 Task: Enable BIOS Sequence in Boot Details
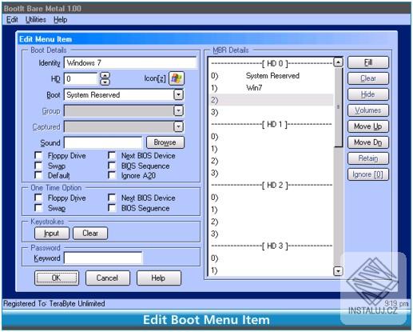tap(112, 166)
